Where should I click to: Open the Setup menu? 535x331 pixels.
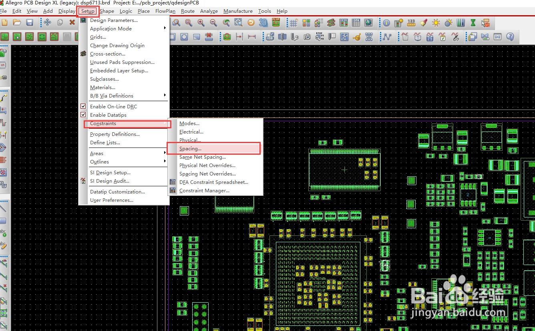88,11
